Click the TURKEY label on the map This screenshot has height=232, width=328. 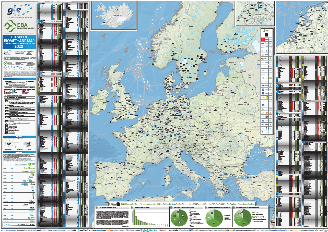pyautogui.click(x=259, y=185)
